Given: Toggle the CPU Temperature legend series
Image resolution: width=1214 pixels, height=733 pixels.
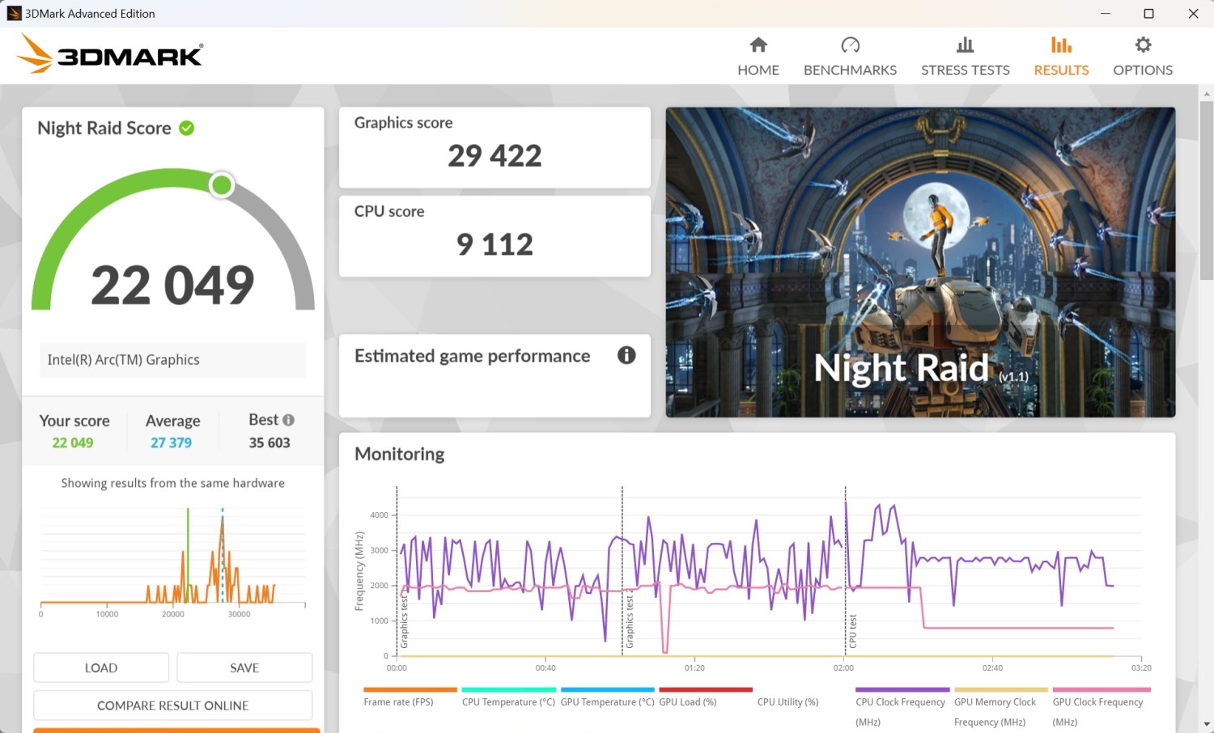Looking at the screenshot, I should [507, 702].
